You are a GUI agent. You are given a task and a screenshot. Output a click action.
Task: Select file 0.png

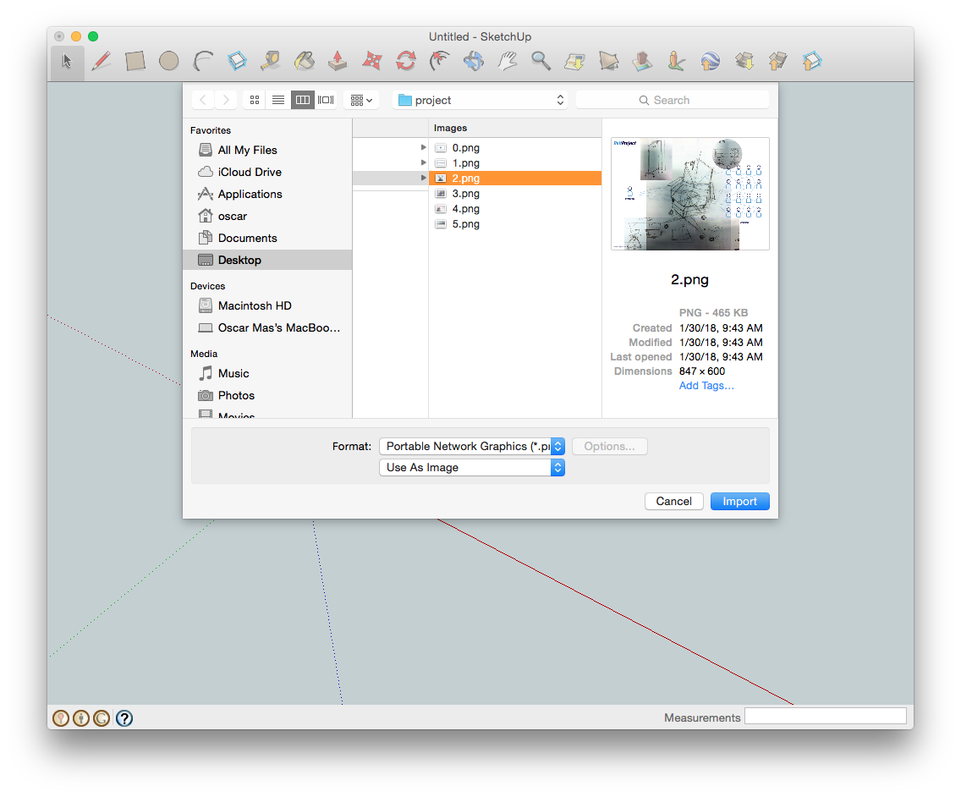coord(515,148)
